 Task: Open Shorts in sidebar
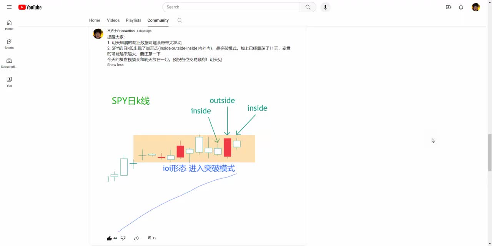pyautogui.click(x=9, y=44)
